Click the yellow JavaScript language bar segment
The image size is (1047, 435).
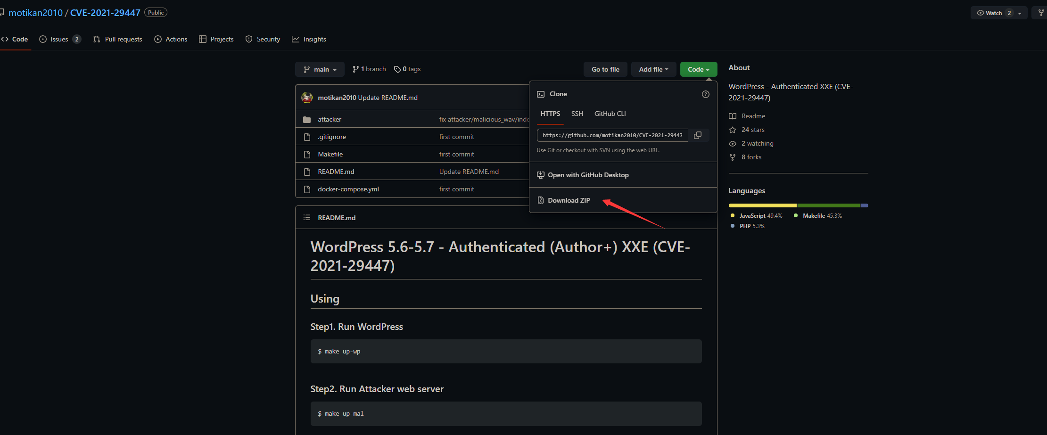[763, 205]
